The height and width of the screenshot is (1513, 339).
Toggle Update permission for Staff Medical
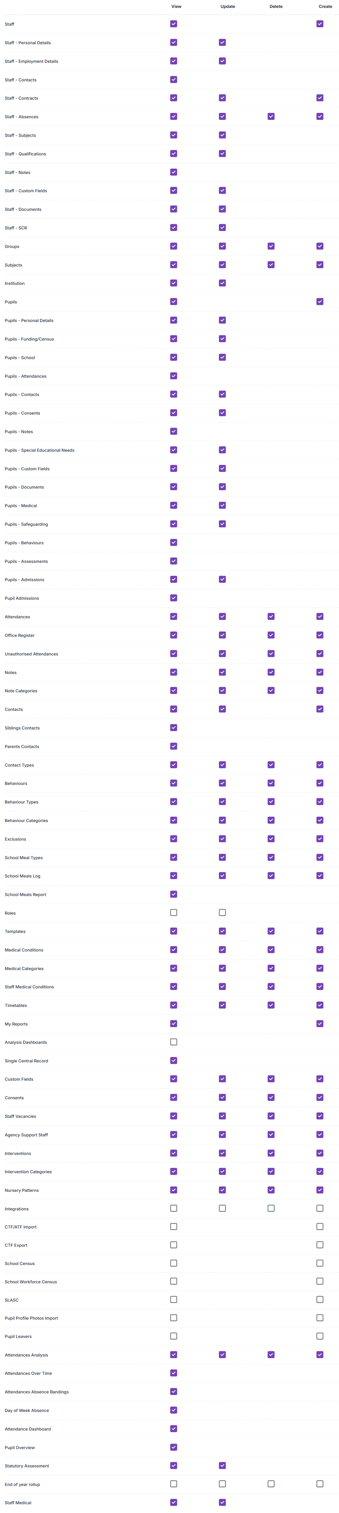coord(222,1502)
